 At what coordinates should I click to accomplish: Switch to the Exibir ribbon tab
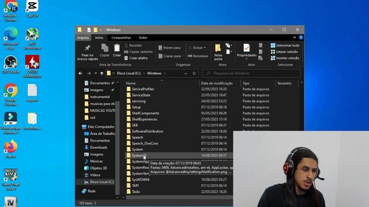(143, 37)
